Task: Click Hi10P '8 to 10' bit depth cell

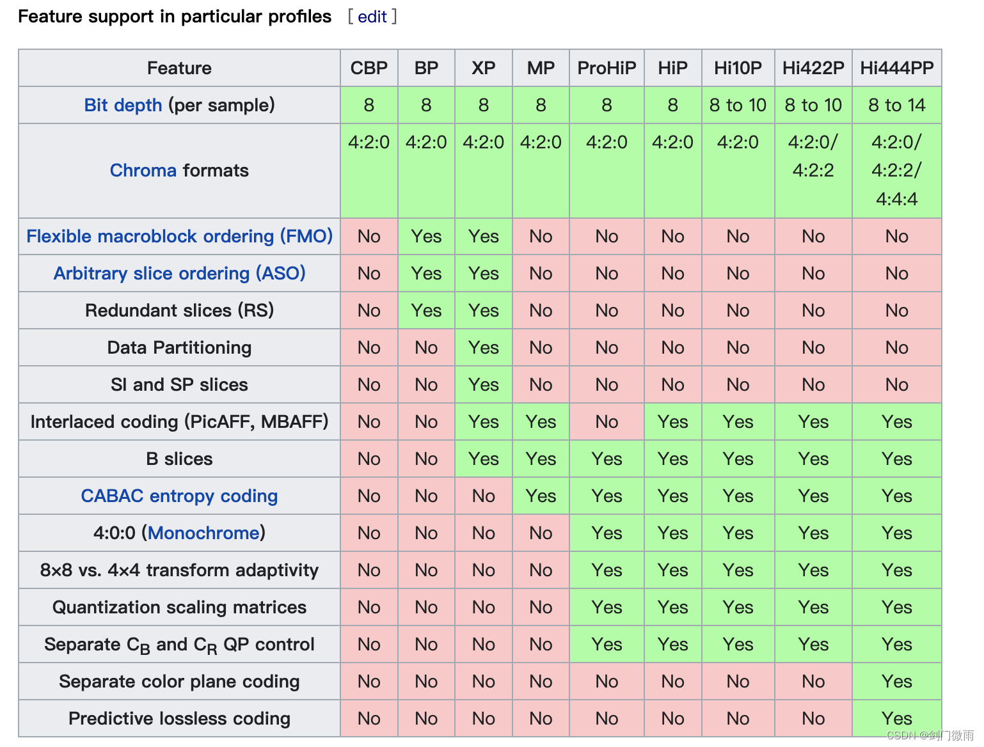Action: tap(738, 105)
